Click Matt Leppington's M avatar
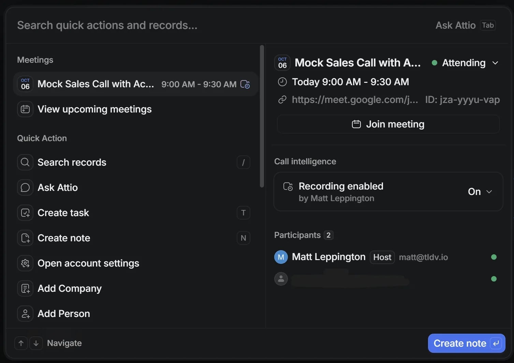 (x=281, y=257)
